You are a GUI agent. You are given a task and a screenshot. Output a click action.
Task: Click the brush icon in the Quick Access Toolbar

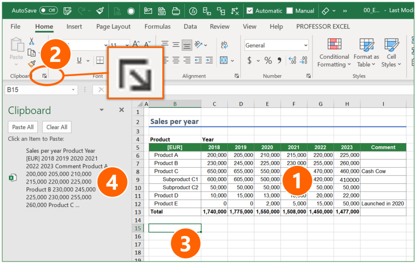click(x=100, y=11)
